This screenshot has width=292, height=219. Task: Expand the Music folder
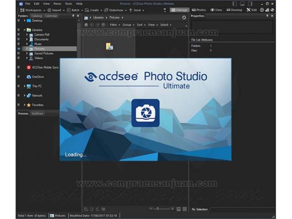click(27, 44)
